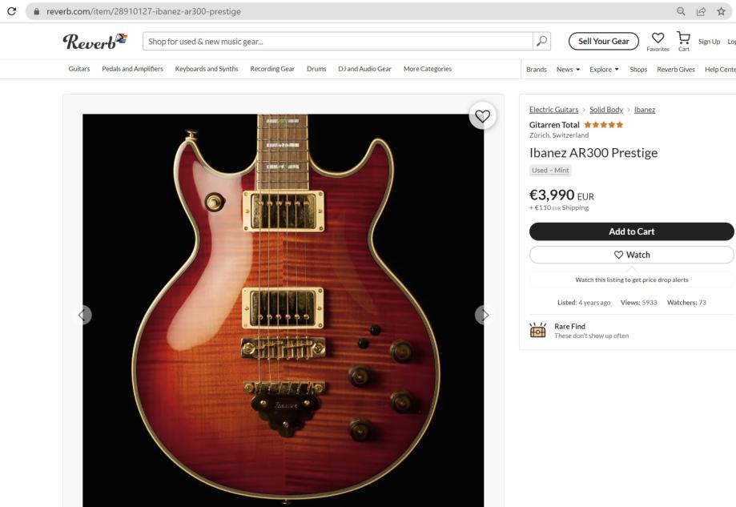The image size is (736, 507).
Task: Click the browser share page icon
Action: [x=702, y=11]
